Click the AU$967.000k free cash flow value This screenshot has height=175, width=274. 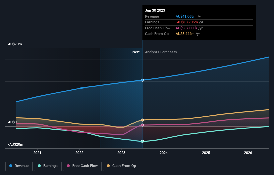[x=186, y=28]
